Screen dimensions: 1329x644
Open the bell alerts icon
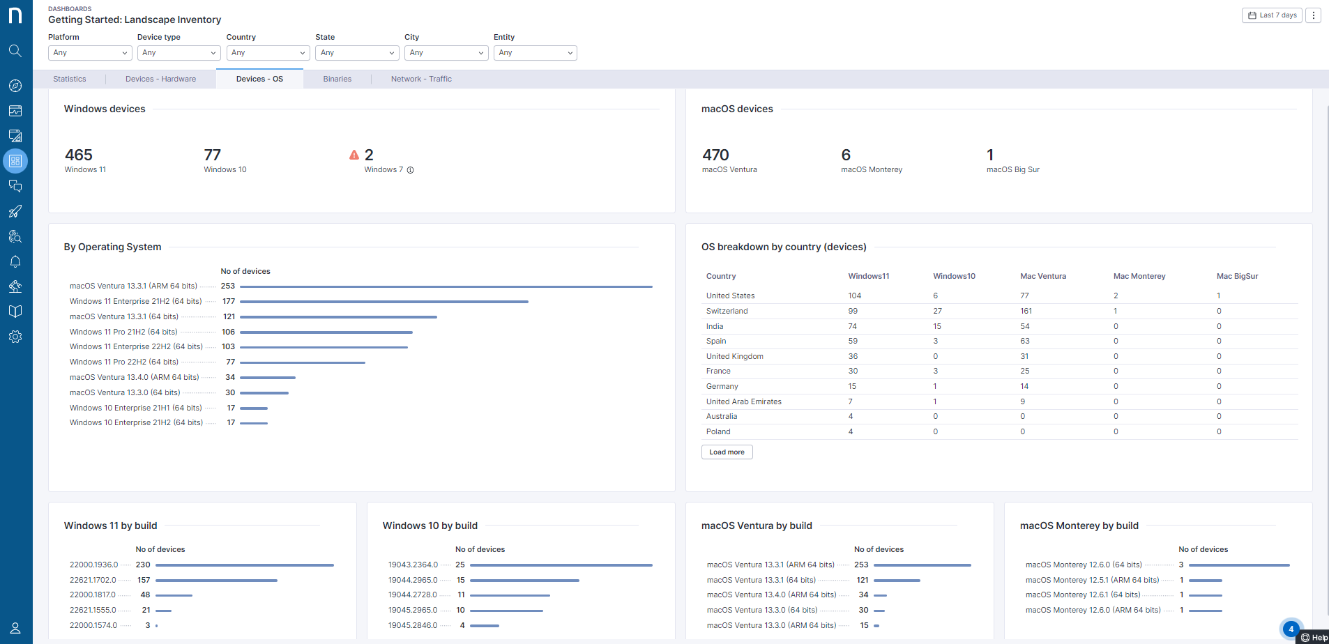15,261
